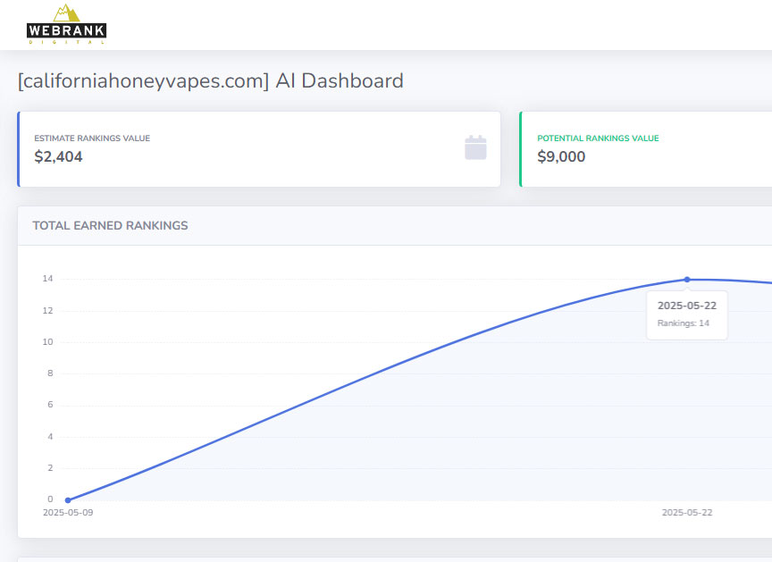
Task: Click the 4 label on the y-axis
Action: pos(50,437)
